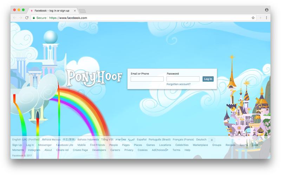Viewport: 281px width, 175px height.
Task: Click the extension icon beside the bookmark star
Action: pyautogui.click(x=260, y=18)
